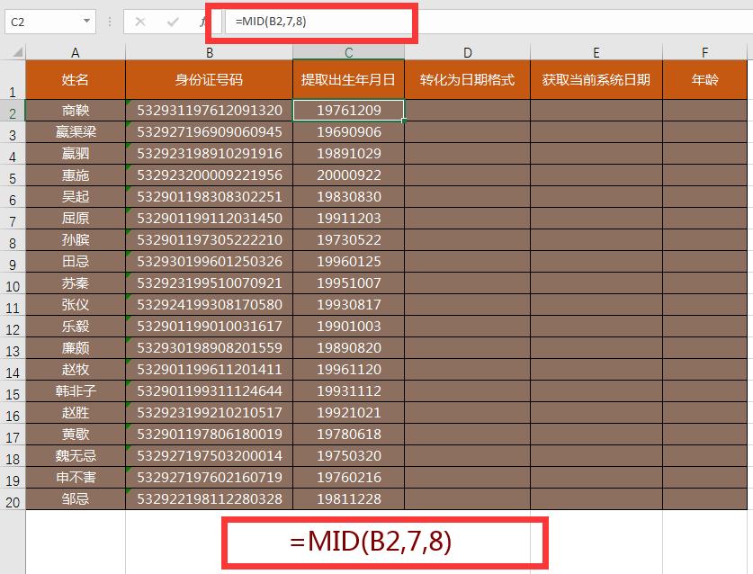The height and width of the screenshot is (574, 753).
Task: Select the cell containing 商鞅
Action: [x=75, y=111]
